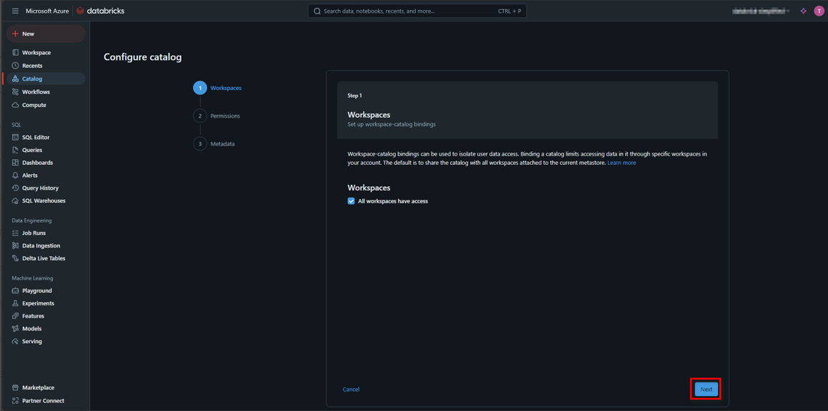The width and height of the screenshot is (828, 411).
Task: Click the Delta Live Tables icon
Action: click(x=15, y=258)
